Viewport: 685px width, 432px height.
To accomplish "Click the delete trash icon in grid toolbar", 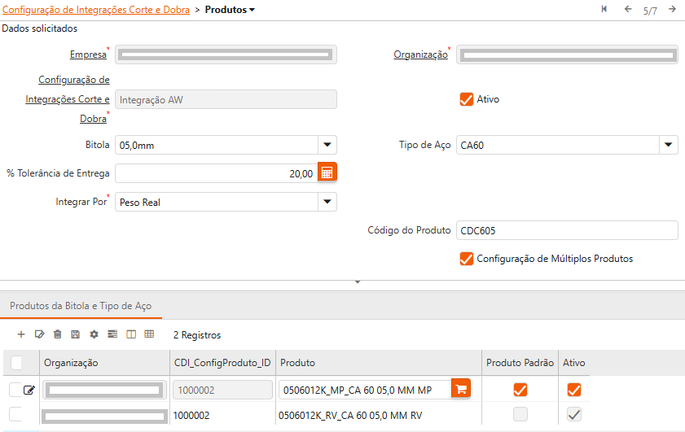I will 57,334.
